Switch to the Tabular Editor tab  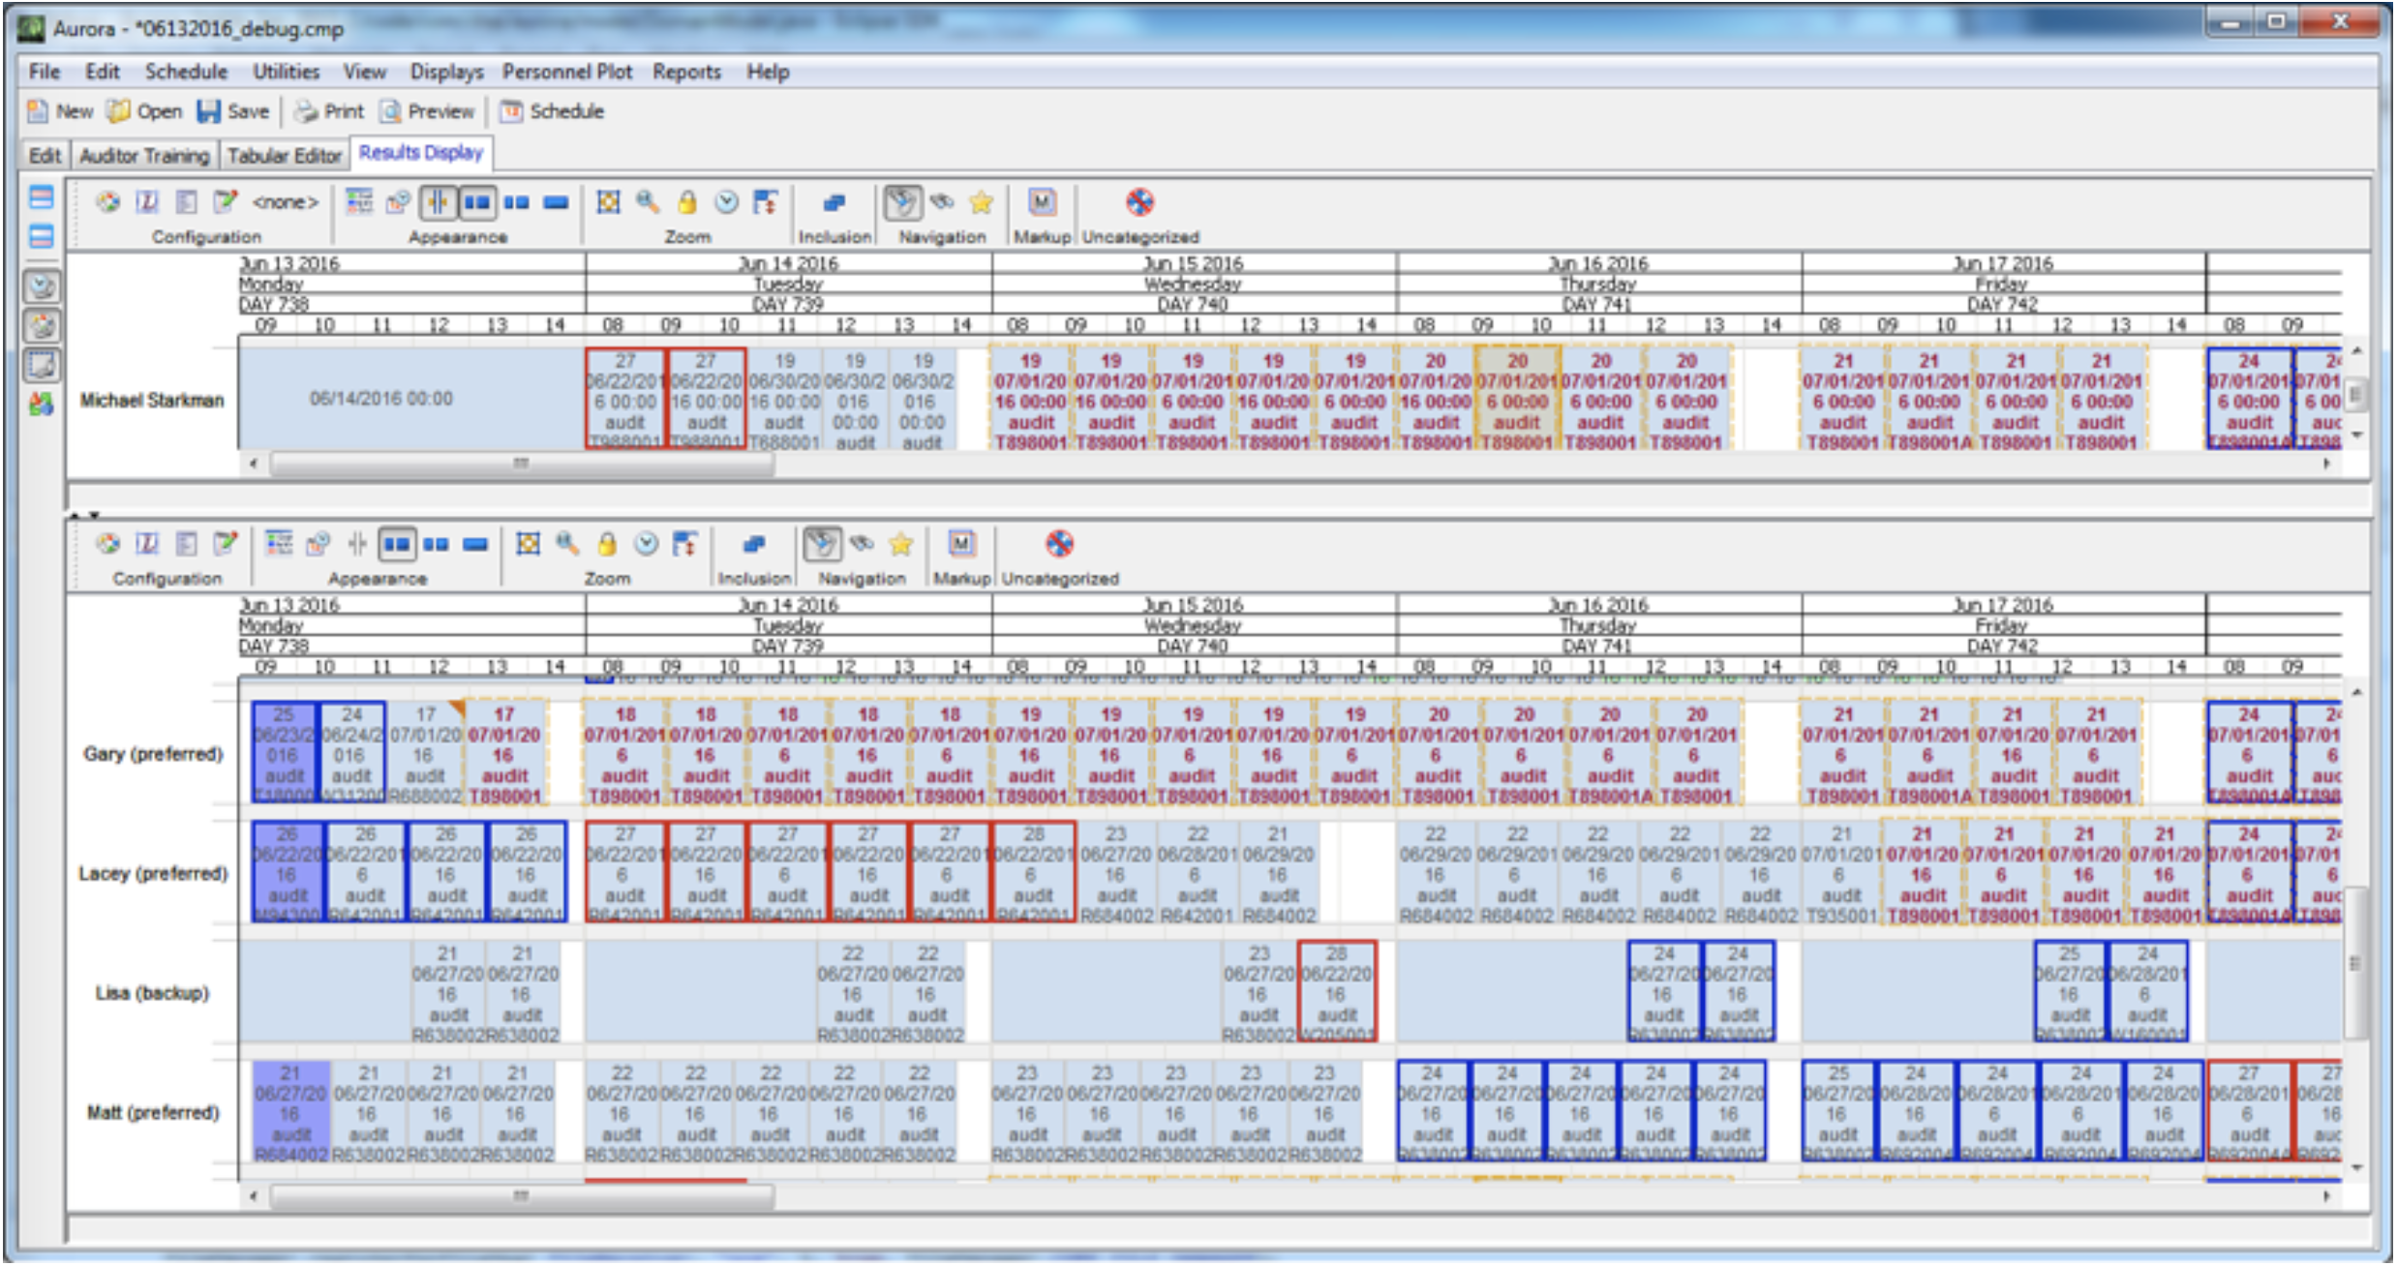(284, 155)
